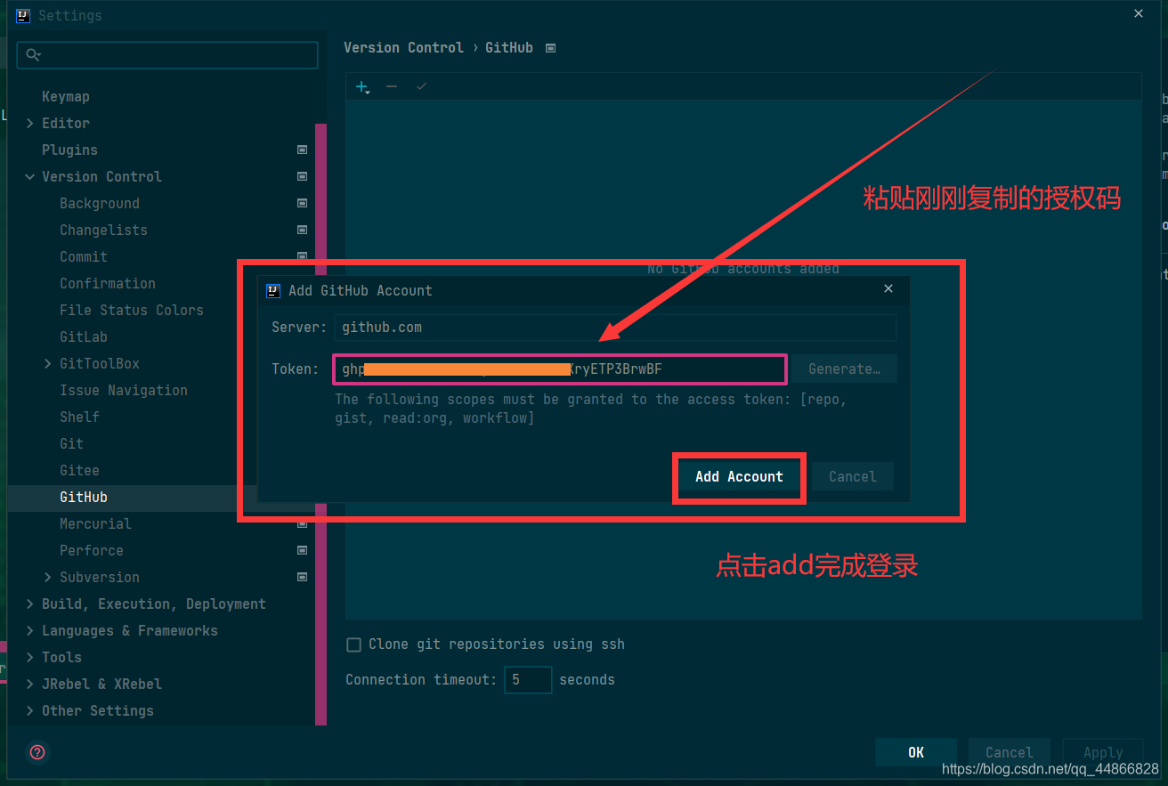Image resolution: width=1168 pixels, height=786 pixels.
Task: Click the plus icon to add account
Action: point(362,86)
